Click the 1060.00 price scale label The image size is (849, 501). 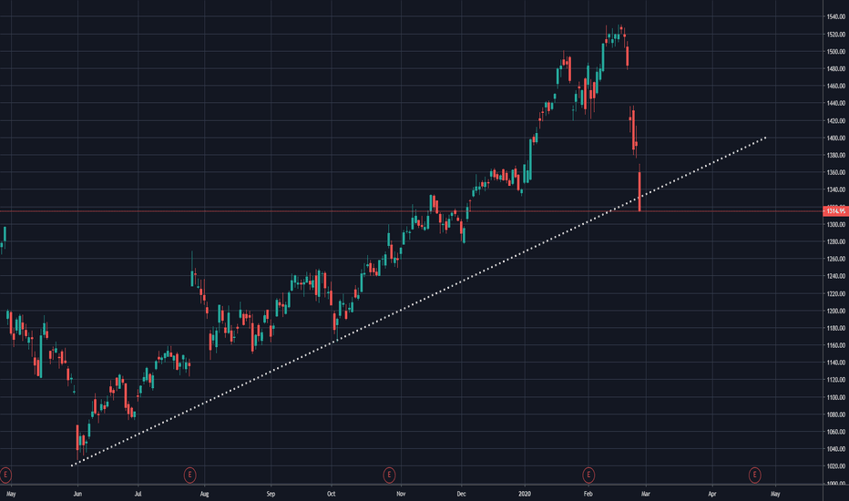pos(836,432)
